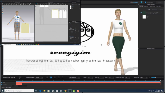Click the timeline zoom slider
Viewport: 165px width, 93px height.
[x=156, y=78]
